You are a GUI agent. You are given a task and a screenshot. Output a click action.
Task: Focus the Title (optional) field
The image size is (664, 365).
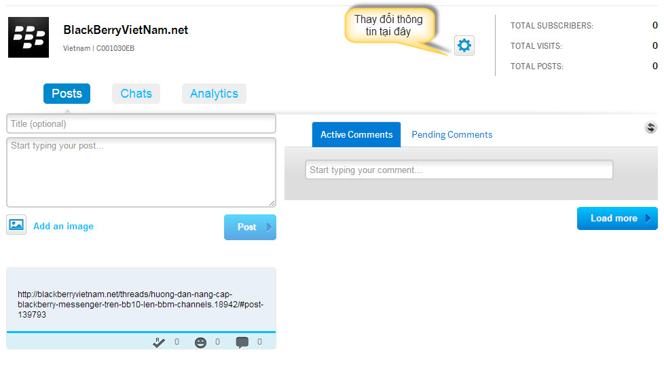point(141,123)
